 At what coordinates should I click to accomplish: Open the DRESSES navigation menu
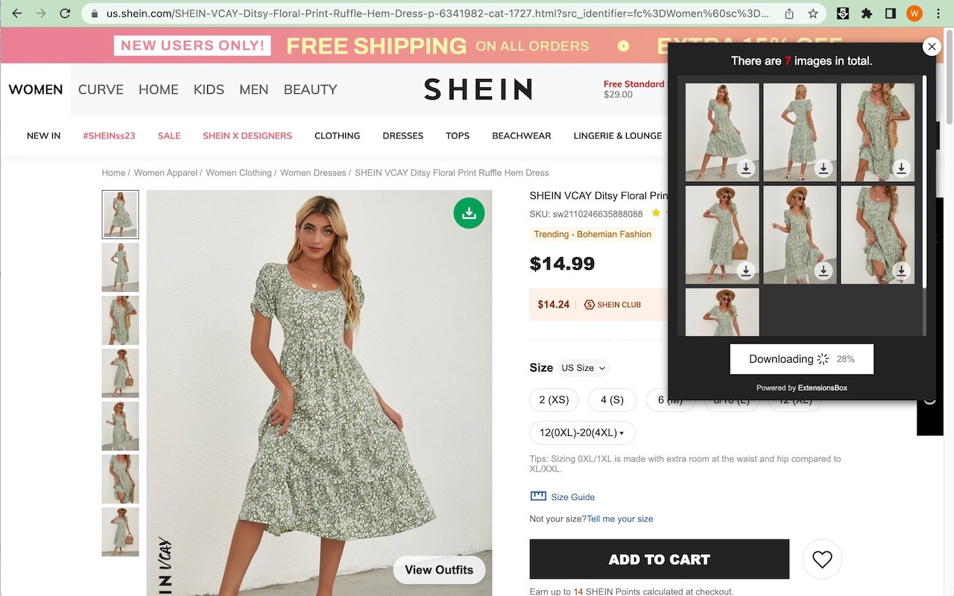[x=402, y=136]
